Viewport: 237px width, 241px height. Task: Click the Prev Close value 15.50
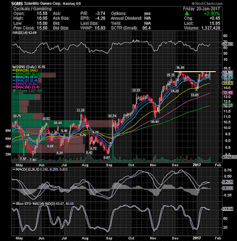(x=42, y=28)
